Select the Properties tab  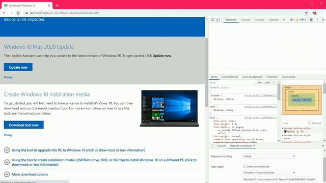pos(272,77)
